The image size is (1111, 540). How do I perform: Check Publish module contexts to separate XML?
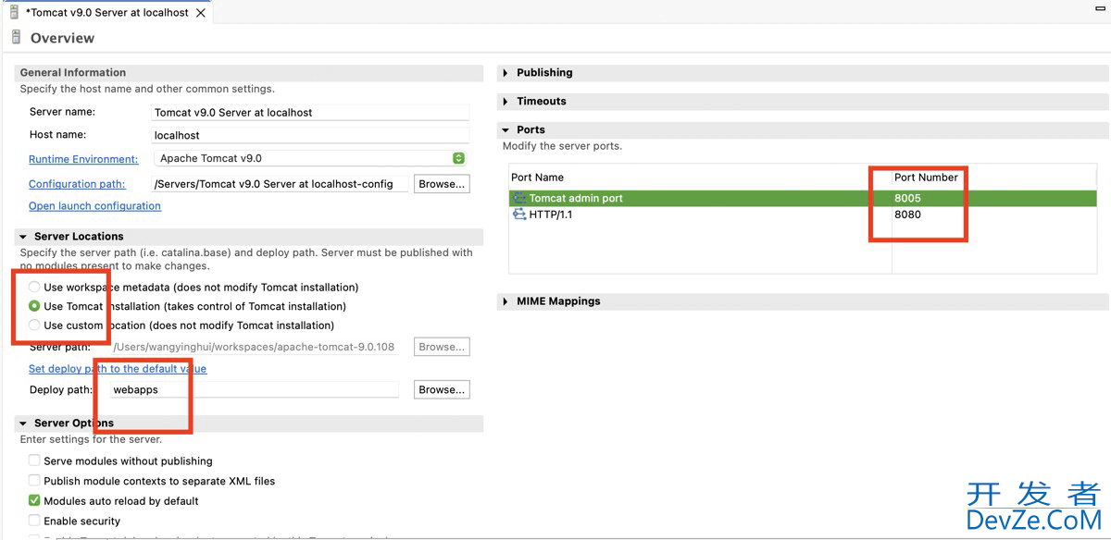34,481
